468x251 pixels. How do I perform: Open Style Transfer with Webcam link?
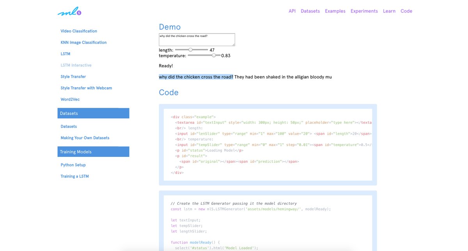(x=86, y=88)
